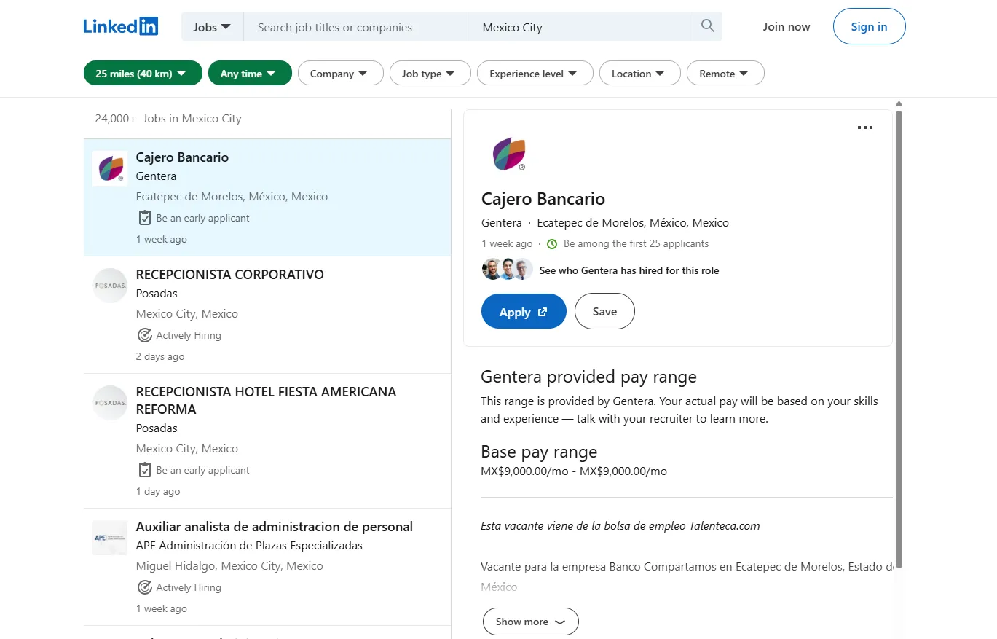Open the three-dots more options menu
The height and width of the screenshot is (639, 997).
pyautogui.click(x=864, y=128)
